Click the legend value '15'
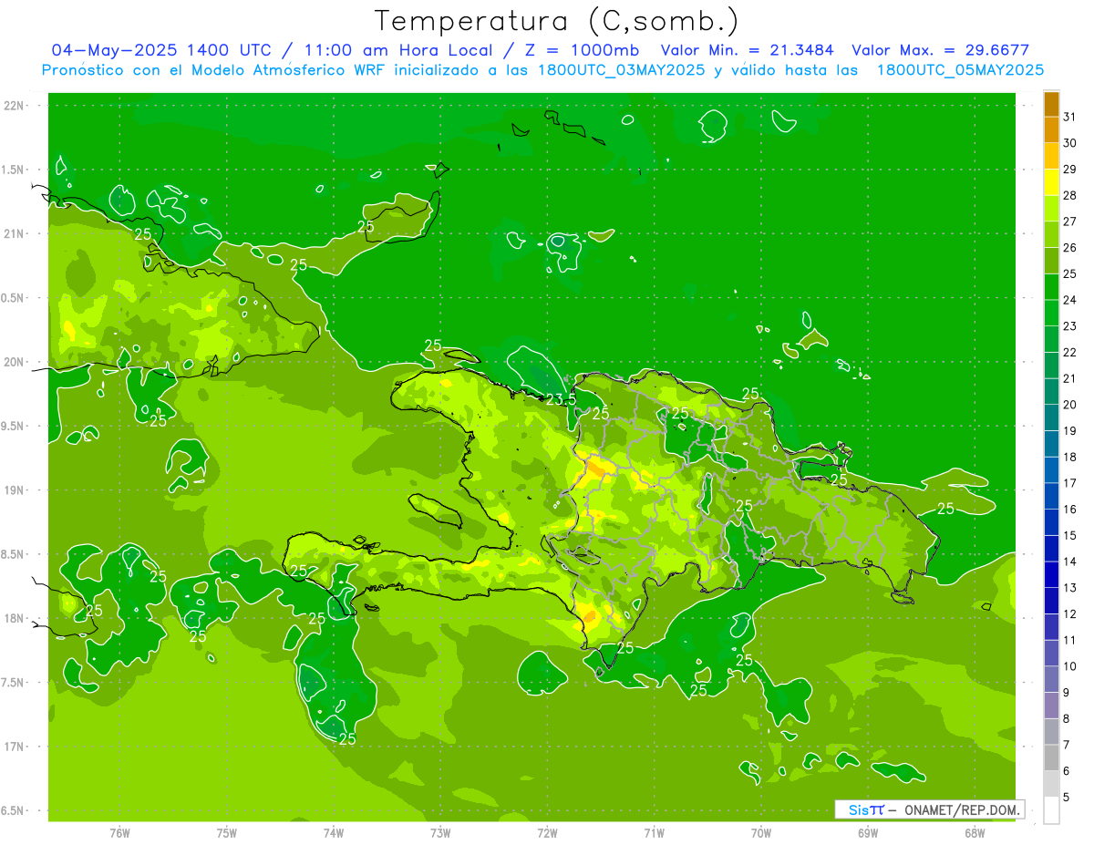Image resolution: width=1094 pixels, height=845 pixels. [x=1070, y=535]
